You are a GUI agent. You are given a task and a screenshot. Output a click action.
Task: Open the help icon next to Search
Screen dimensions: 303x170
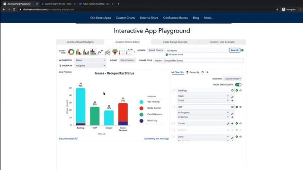pyautogui.click(x=242, y=50)
